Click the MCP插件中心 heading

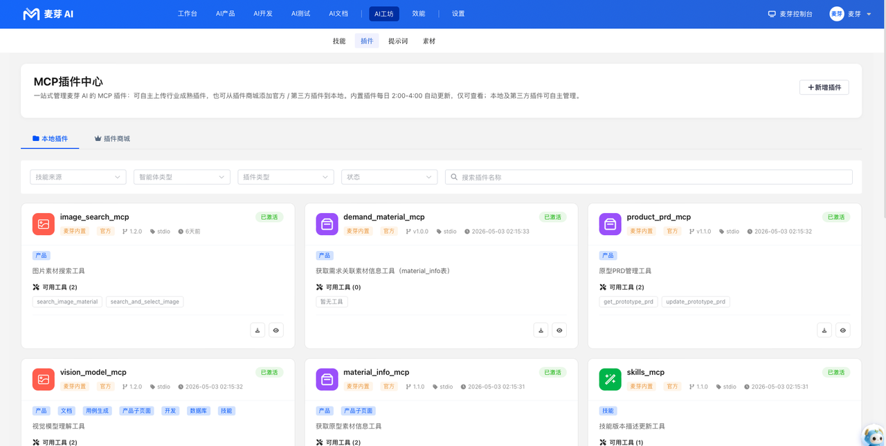pyautogui.click(x=68, y=82)
